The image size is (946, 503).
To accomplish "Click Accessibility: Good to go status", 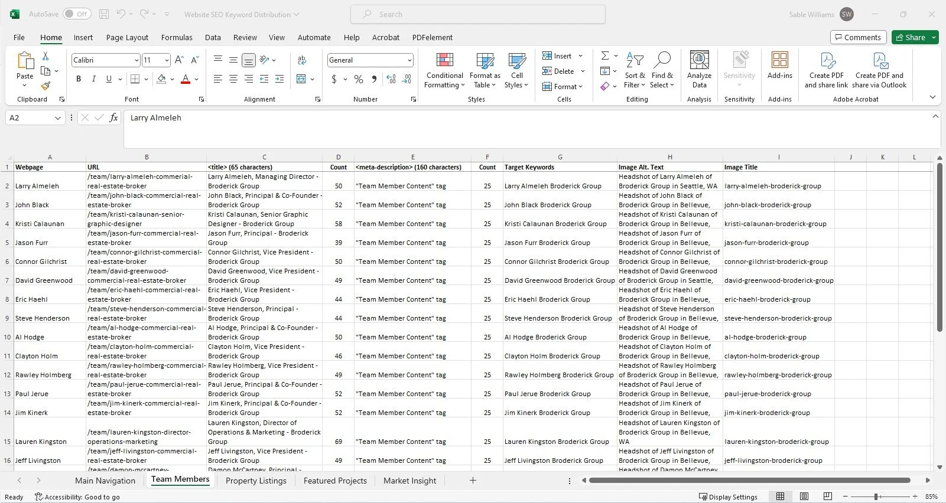I will [77, 497].
